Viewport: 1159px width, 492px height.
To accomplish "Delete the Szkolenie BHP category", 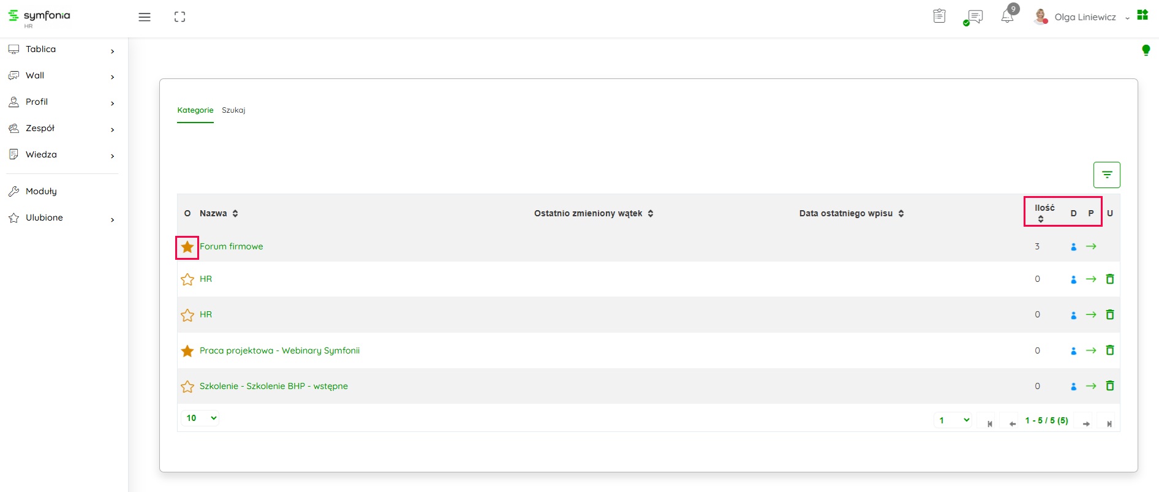I will (x=1109, y=386).
